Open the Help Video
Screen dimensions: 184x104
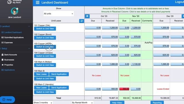click(117, 103)
